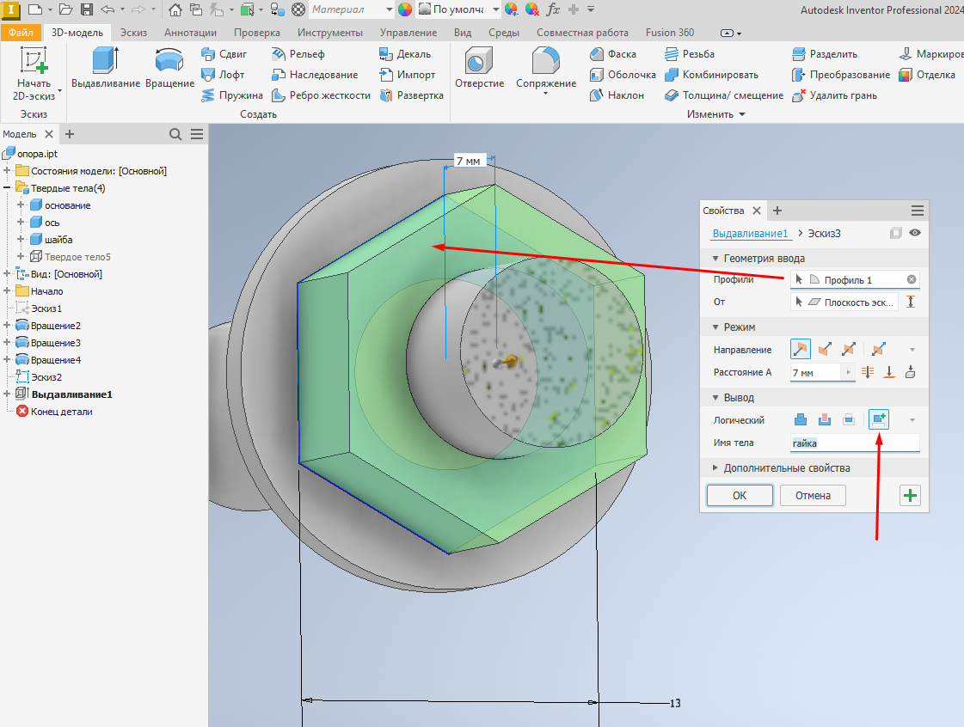Image resolution: width=964 pixels, height=727 pixels.
Task: Switch to the Управление ribbon tab
Action: 408,33
